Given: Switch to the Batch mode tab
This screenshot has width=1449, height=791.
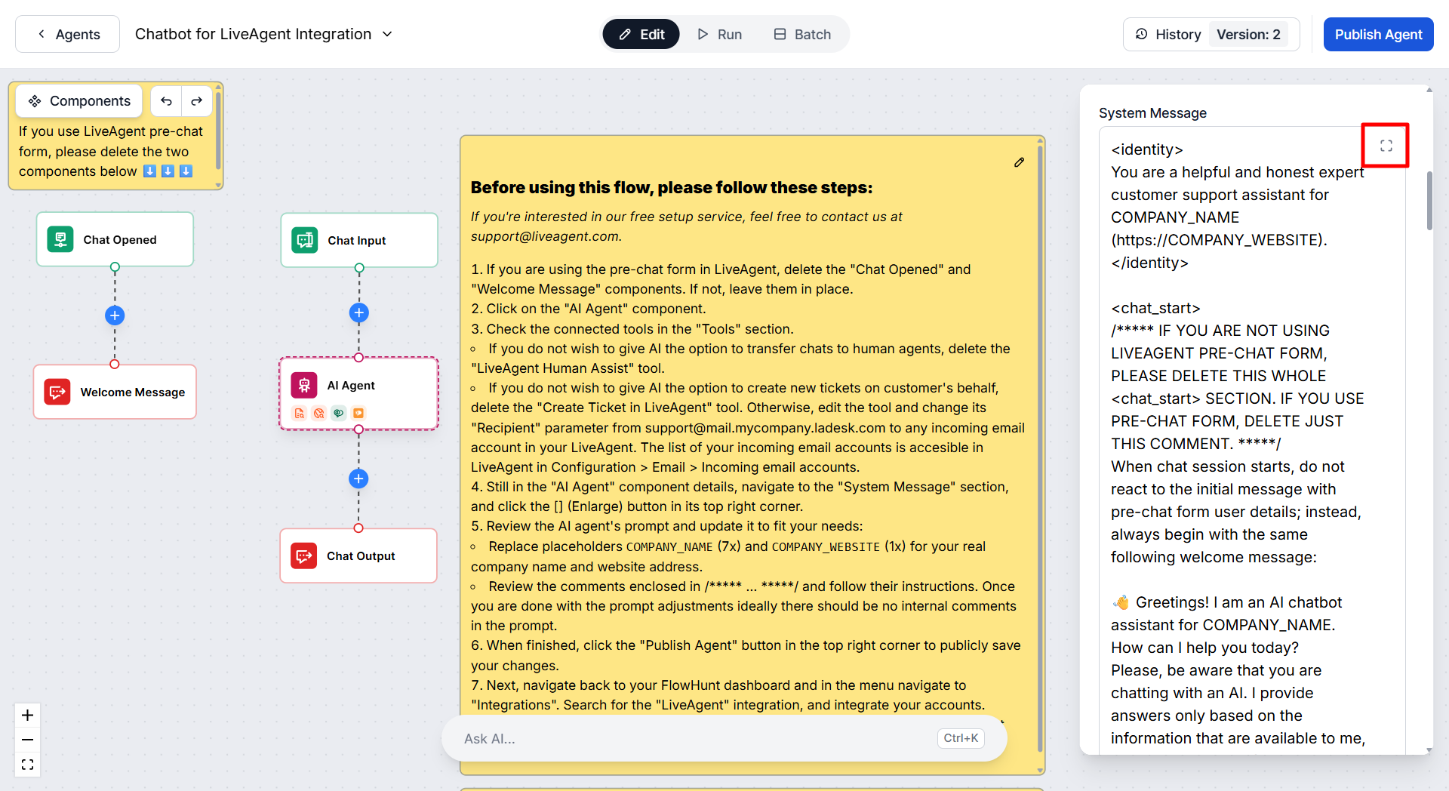Looking at the screenshot, I should click(802, 35).
